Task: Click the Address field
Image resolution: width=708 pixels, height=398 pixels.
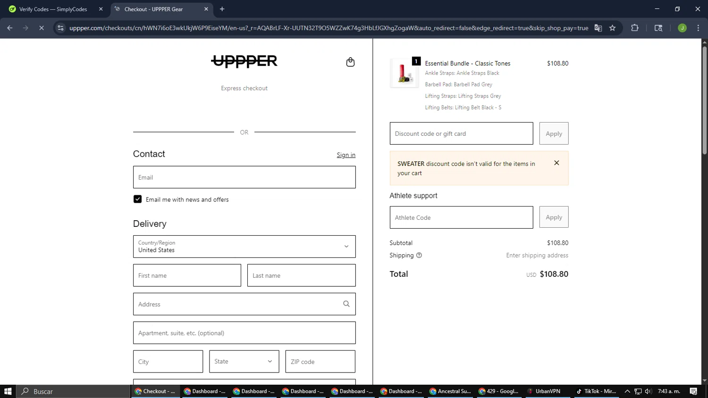Action: point(244,304)
